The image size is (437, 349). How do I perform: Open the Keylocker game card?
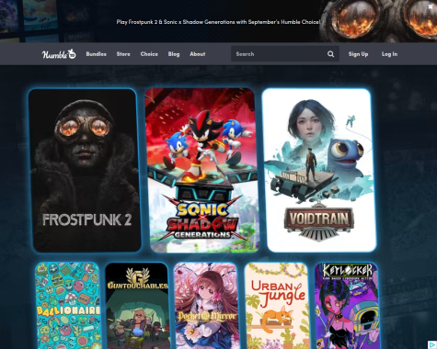(x=347, y=306)
